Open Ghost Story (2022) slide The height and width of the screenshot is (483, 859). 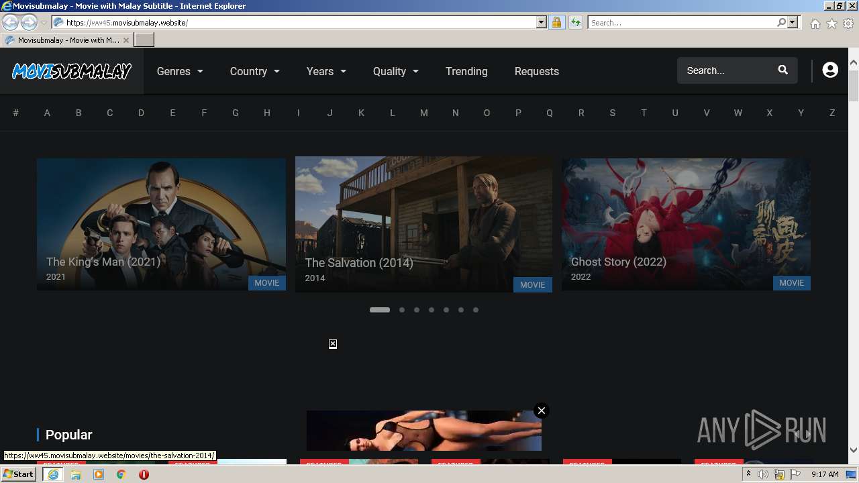(x=686, y=224)
